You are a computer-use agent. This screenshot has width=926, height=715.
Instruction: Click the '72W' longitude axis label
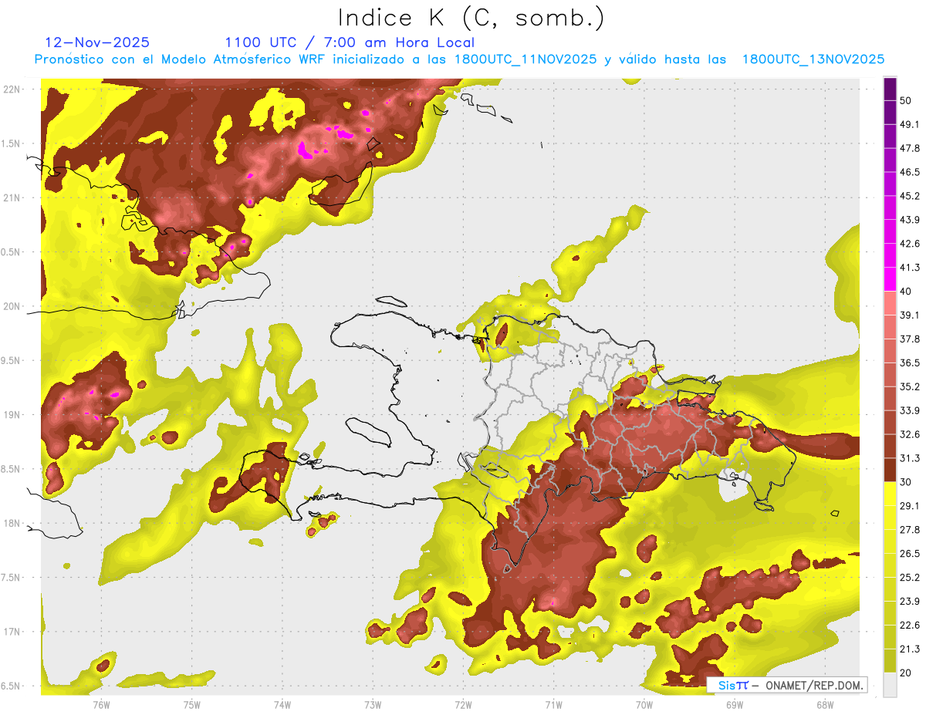[x=463, y=704]
